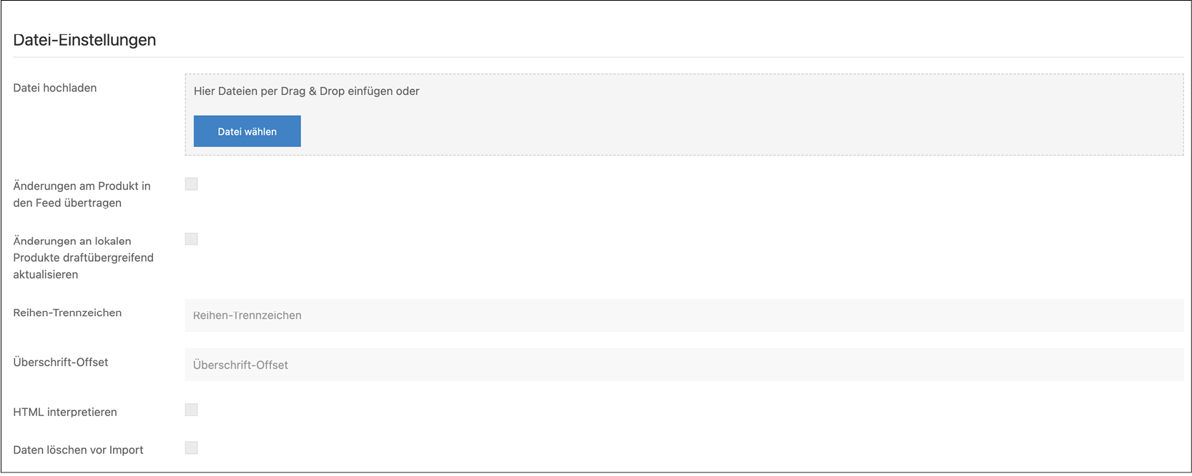Viewport: 1192px width, 476px height.
Task: Check the "Daten löschen vor Import" box
Action: tap(192, 448)
